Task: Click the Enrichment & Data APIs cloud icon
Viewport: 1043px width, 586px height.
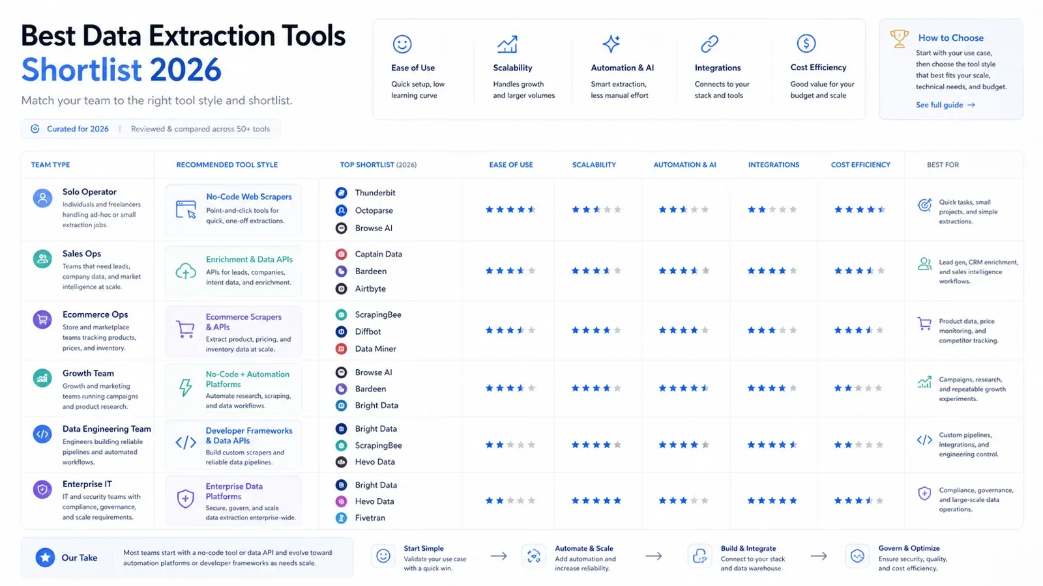Action: coord(186,272)
